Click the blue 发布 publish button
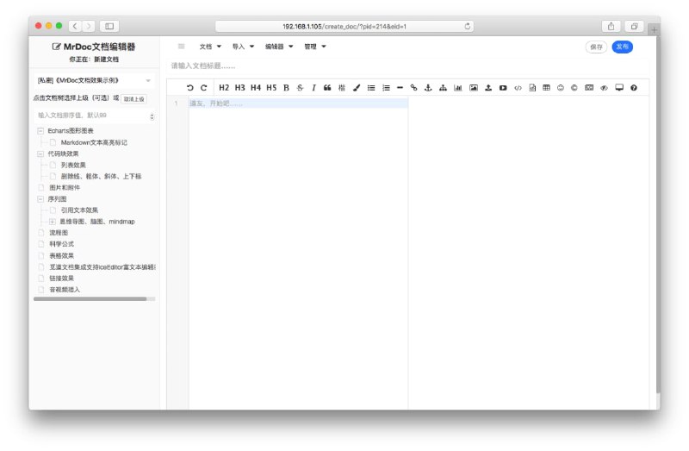Screen dimensions: 689x451 click(622, 47)
